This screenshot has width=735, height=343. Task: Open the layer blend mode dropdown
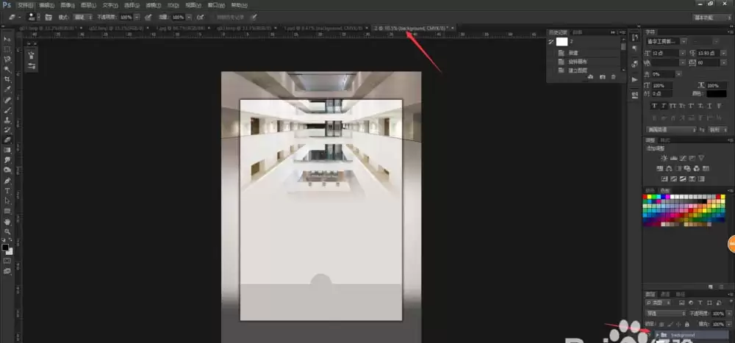coord(666,313)
